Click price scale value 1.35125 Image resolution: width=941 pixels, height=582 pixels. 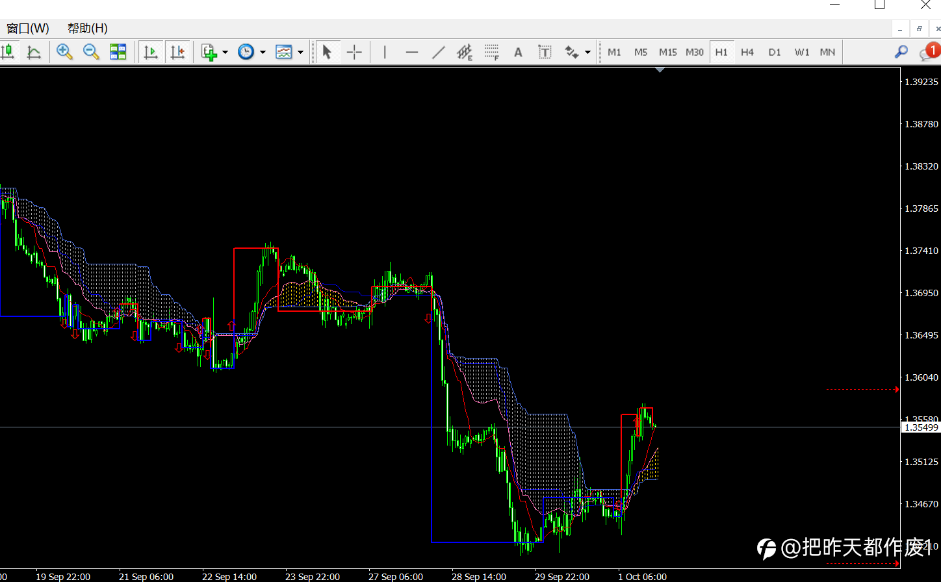[922, 462]
